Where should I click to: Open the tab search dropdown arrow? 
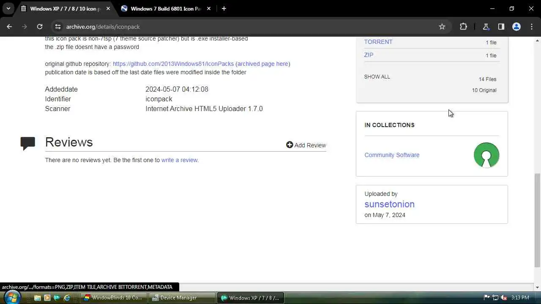coord(8,8)
